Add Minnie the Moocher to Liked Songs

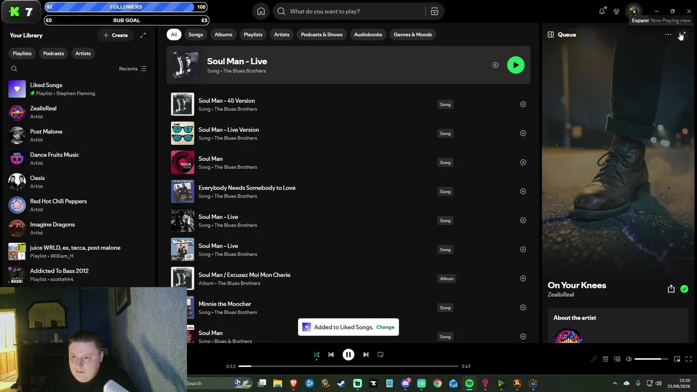523,308
